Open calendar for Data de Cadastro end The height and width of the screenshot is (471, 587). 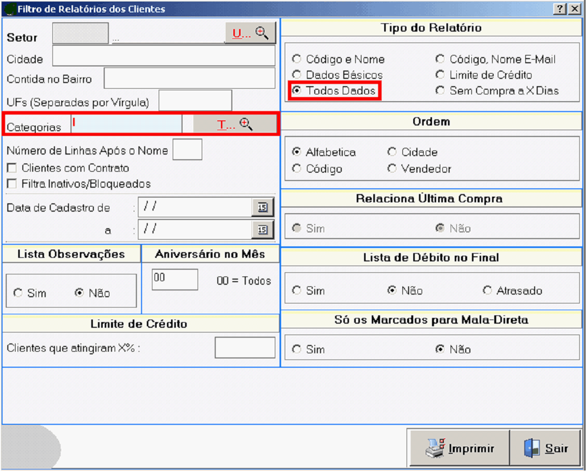point(263,229)
